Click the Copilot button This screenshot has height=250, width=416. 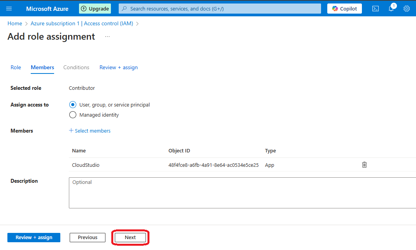click(x=344, y=9)
